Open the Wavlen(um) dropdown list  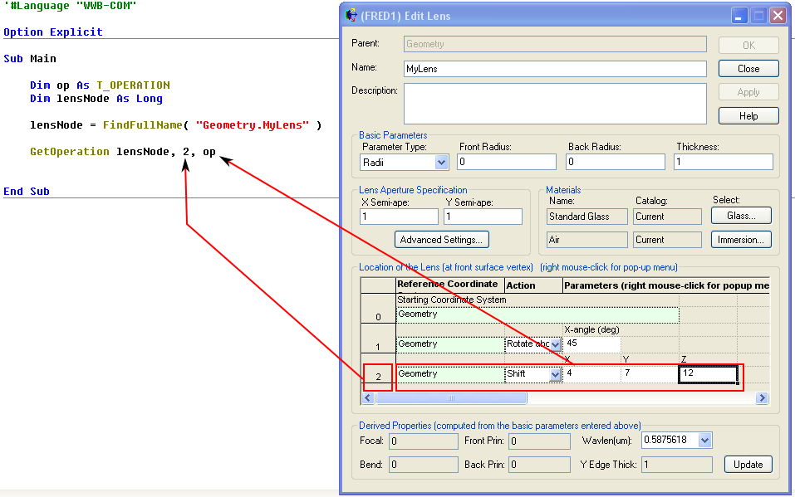coord(704,440)
